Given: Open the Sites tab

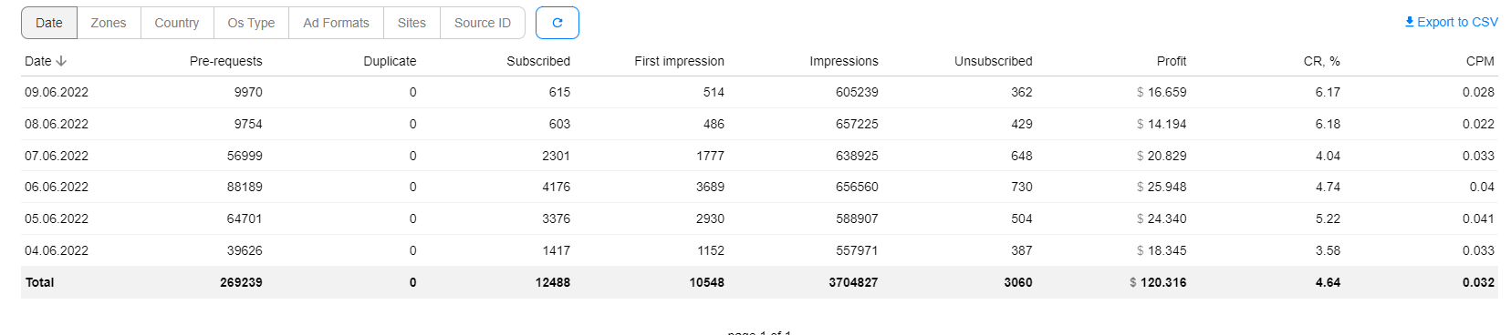Looking at the screenshot, I should point(412,23).
